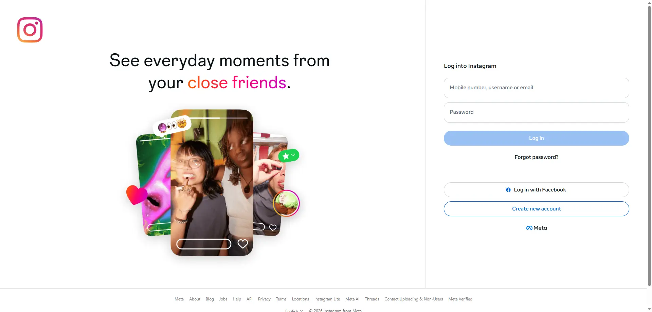Open the Meta Verified footer link

[x=460, y=299]
